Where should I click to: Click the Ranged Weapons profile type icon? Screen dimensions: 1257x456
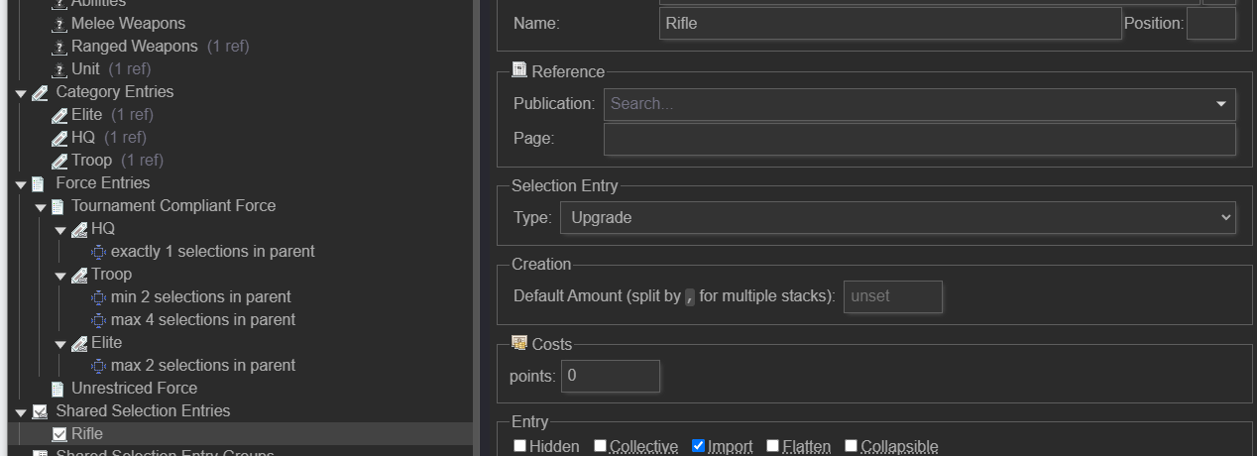[58, 46]
